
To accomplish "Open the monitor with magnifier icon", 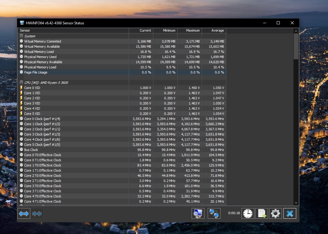I will tap(198, 213).
